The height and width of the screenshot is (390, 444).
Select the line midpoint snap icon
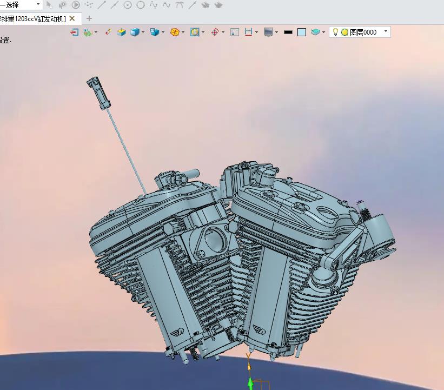[115, 5]
